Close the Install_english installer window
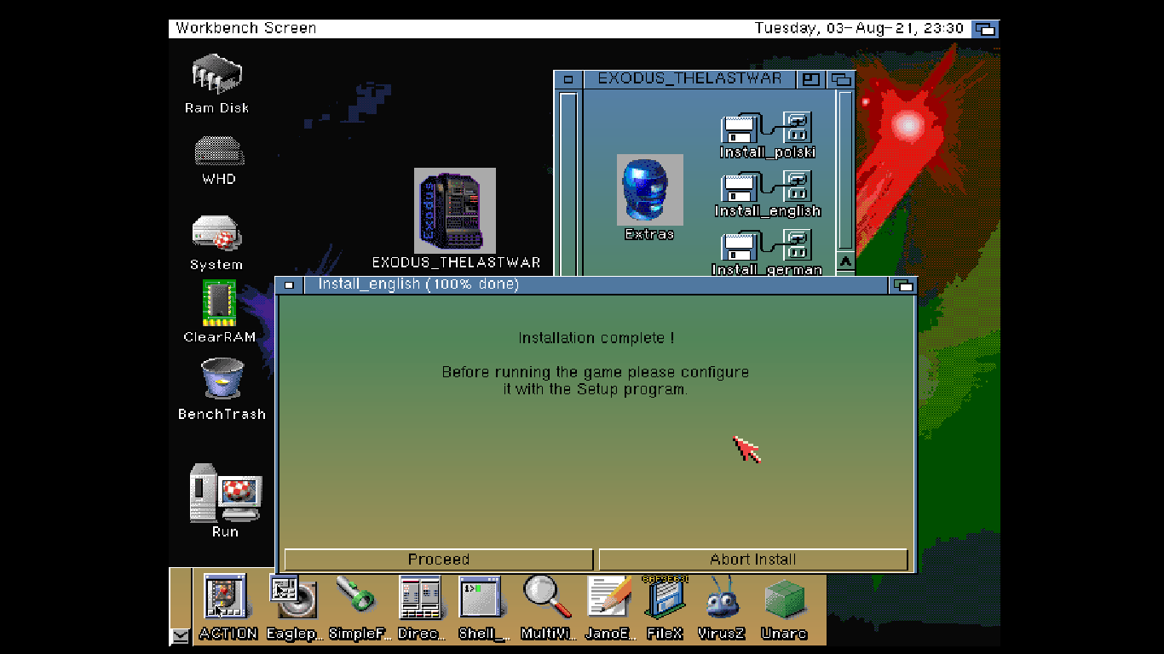Screen dimensions: 1164x654 tap(290, 284)
